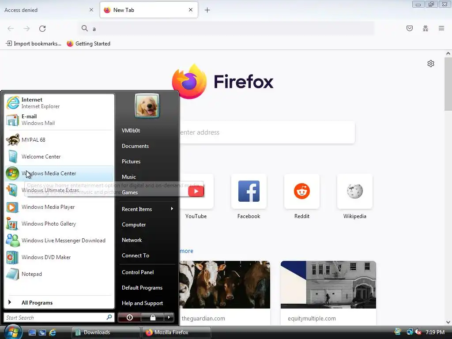This screenshot has height=339, width=452.
Task: Open MYPAL 68 browser
Action: coord(59,140)
